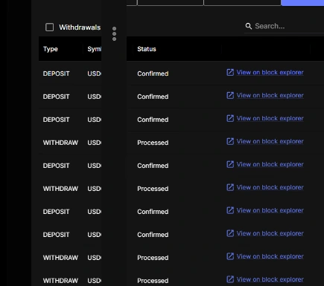Click external-link icon in the ninth row
324x286 pixels.
click(x=230, y=256)
